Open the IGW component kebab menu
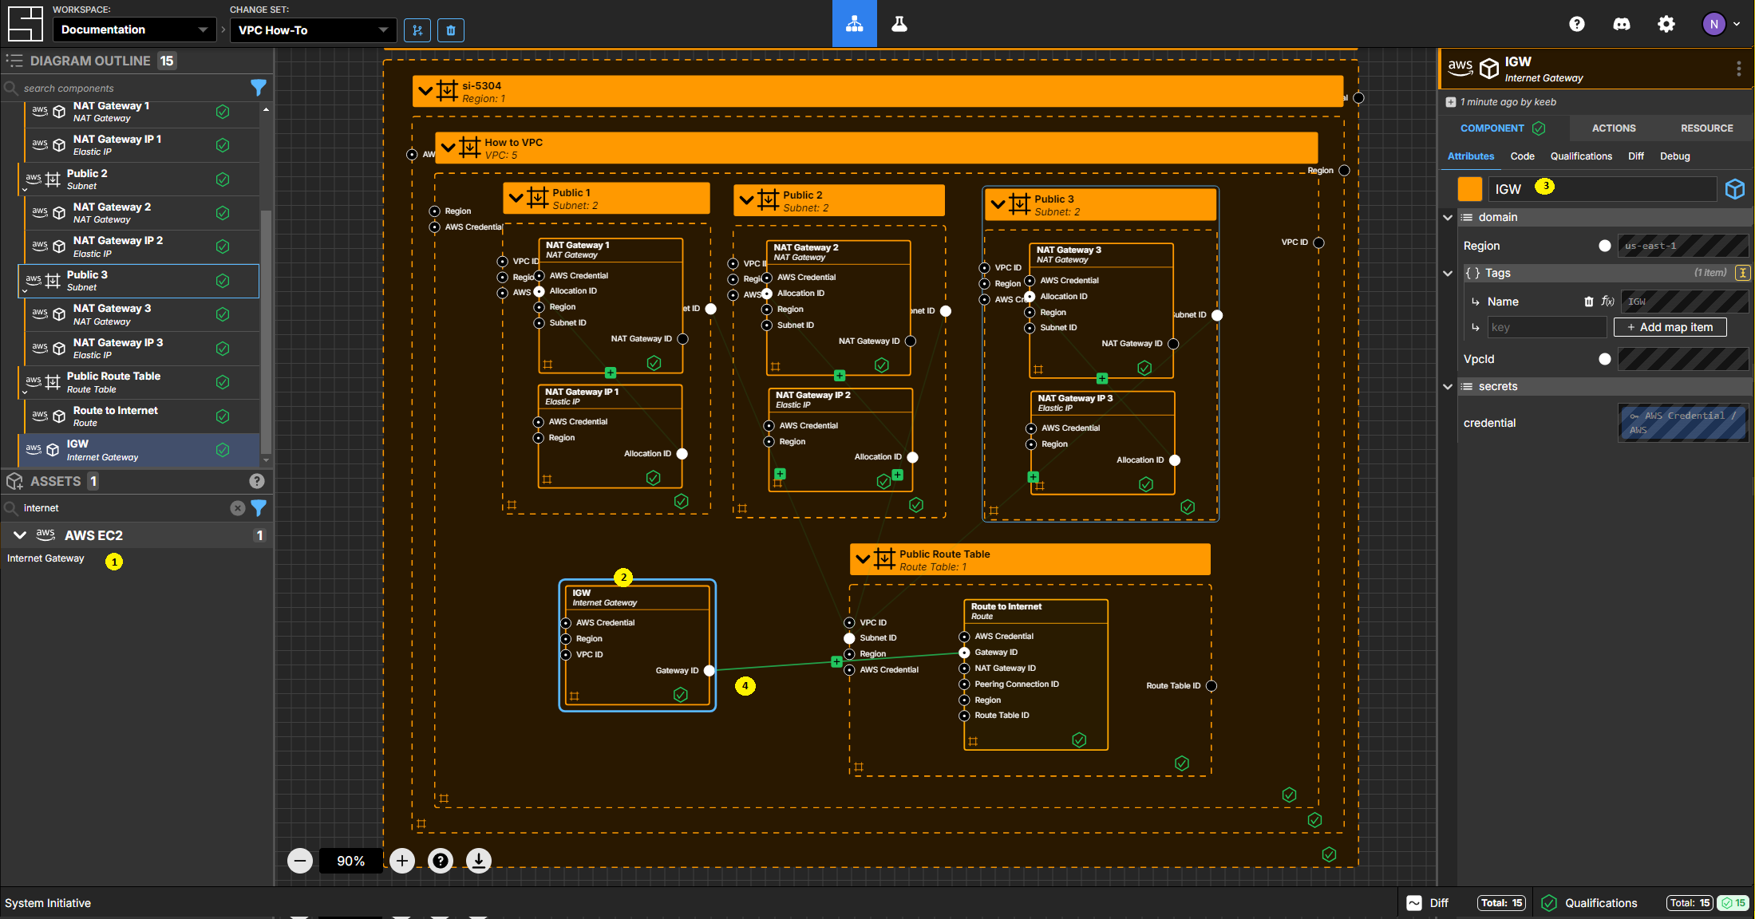 tap(1738, 69)
